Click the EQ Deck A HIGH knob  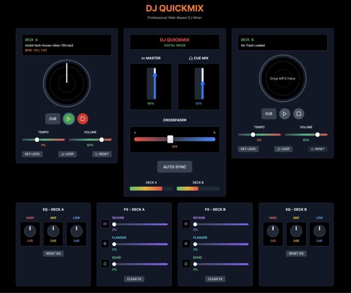click(30, 231)
